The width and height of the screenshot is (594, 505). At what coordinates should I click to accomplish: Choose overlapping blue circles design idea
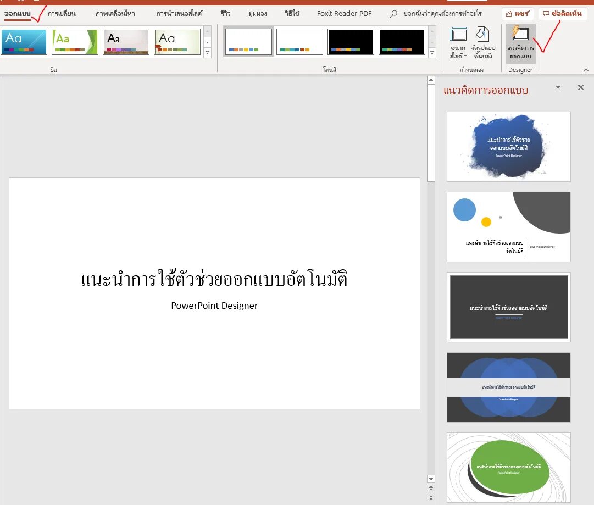tap(509, 387)
